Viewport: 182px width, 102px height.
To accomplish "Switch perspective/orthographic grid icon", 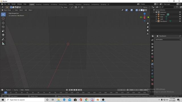I will [x=148, y=34].
